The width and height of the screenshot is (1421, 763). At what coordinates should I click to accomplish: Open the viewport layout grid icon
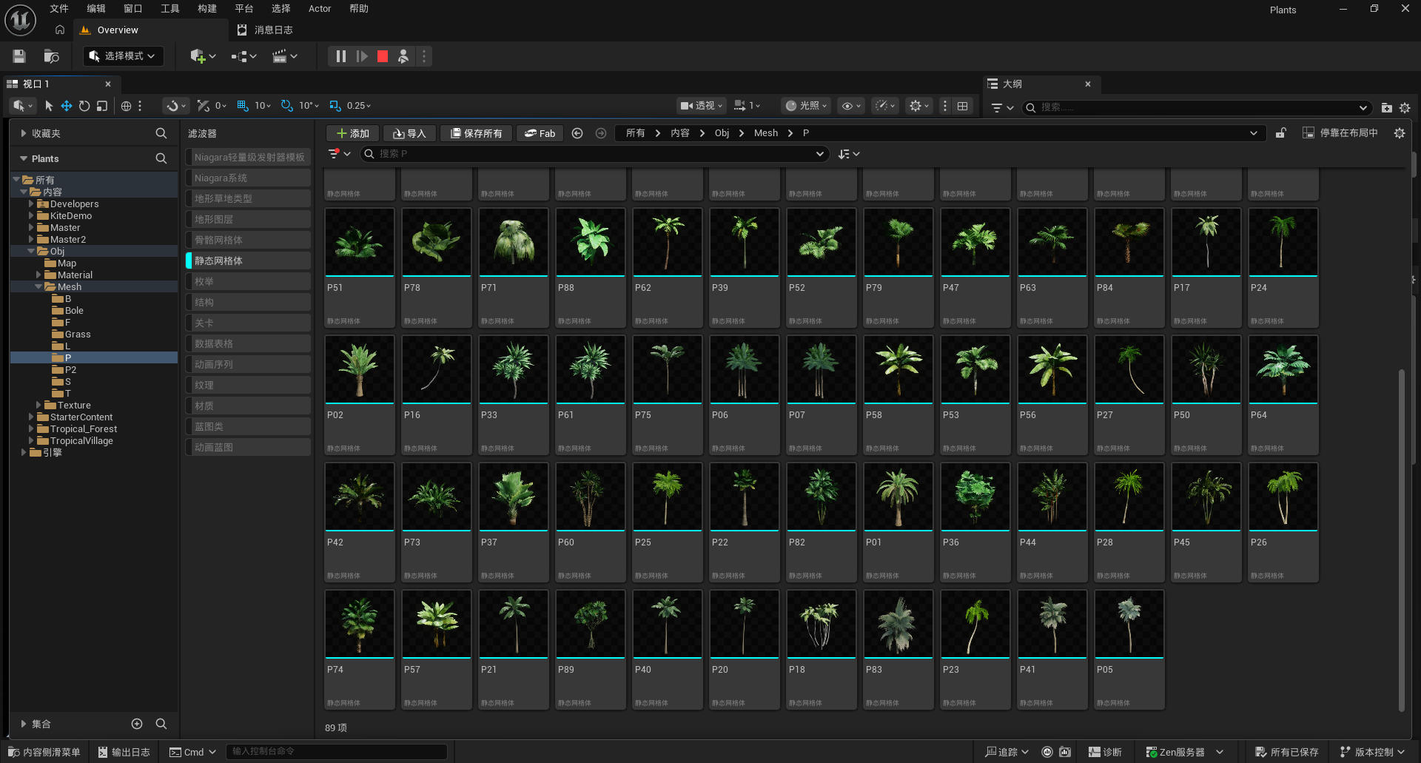pos(962,106)
